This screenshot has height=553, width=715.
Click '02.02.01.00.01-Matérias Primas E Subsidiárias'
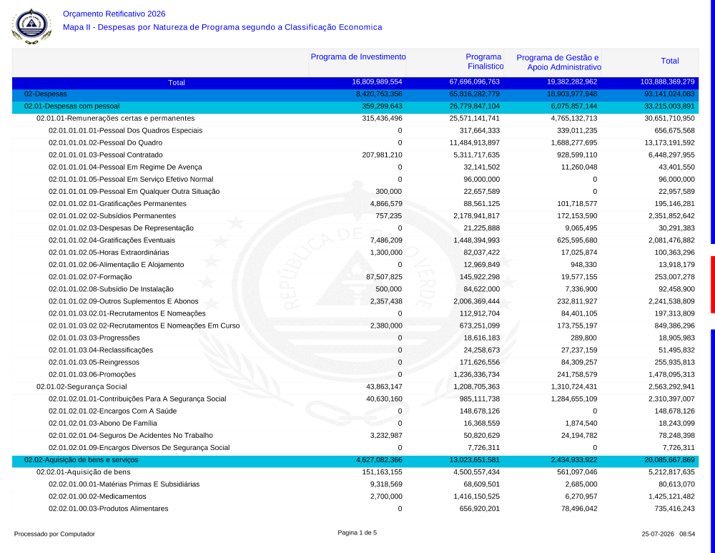click(124, 484)
